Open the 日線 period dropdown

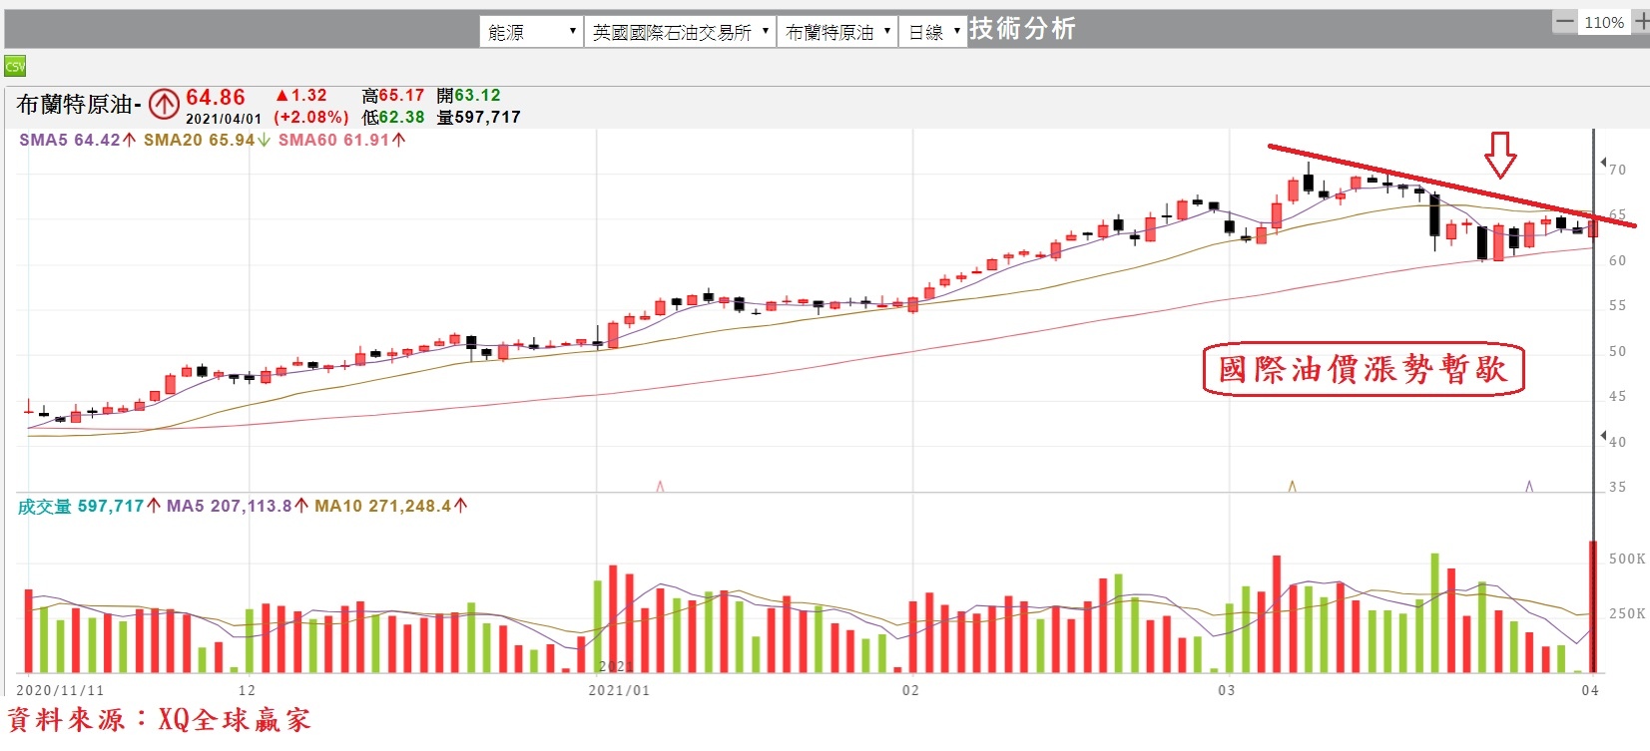click(x=932, y=32)
